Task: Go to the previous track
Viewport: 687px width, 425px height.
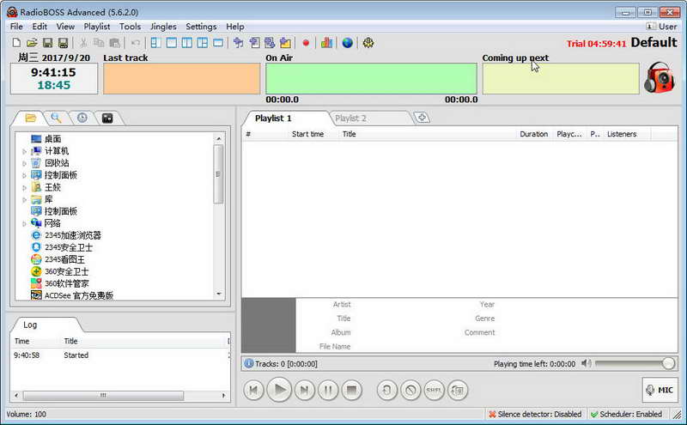Action: point(253,390)
